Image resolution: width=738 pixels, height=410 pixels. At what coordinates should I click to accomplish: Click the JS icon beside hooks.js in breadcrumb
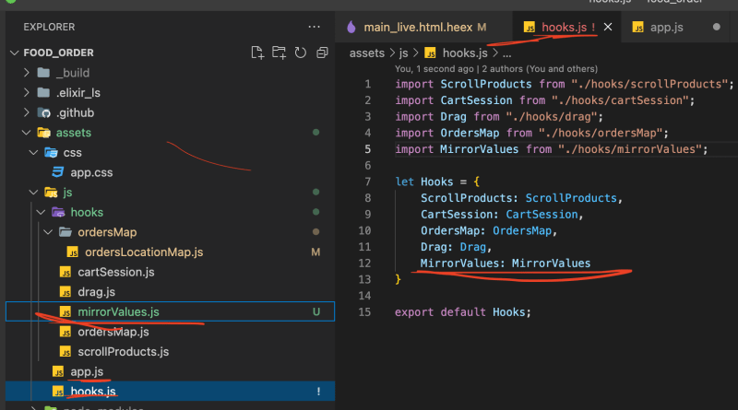[430, 53]
